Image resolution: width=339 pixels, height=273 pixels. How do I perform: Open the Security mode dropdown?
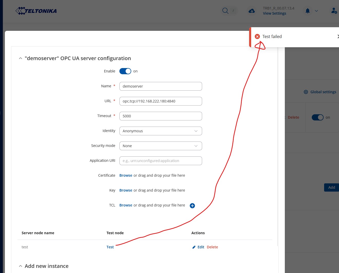pyautogui.click(x=161, y=146)
